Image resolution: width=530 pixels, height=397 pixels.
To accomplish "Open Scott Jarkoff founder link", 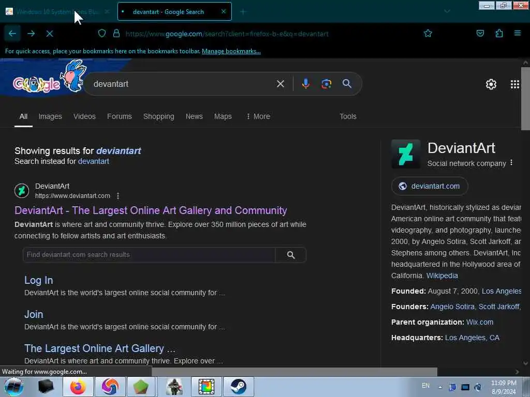I will point(499,307).
